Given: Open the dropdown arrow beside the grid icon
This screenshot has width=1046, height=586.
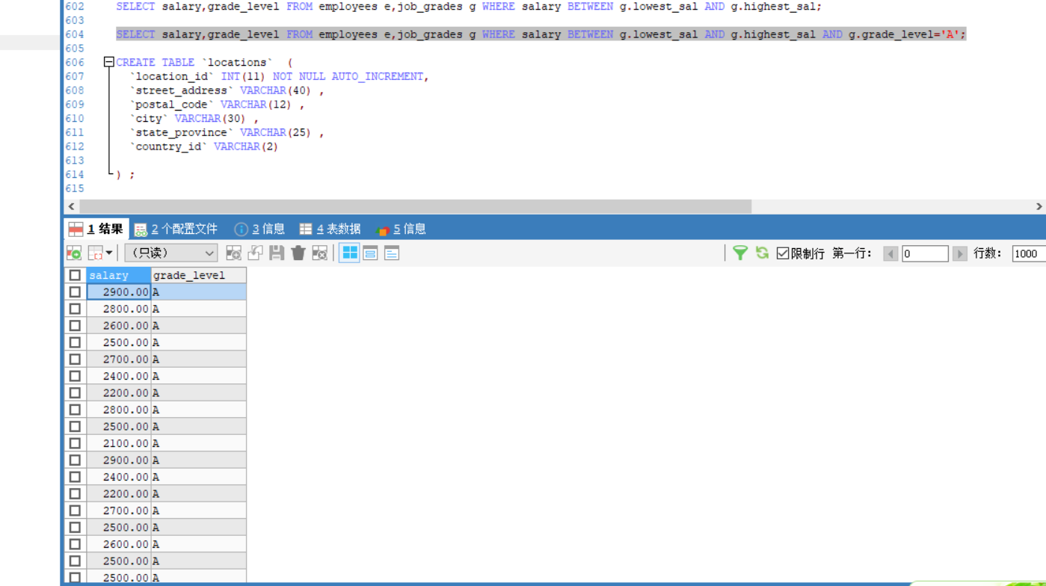Looking at the screenshot, I should (x=108, y=253).
